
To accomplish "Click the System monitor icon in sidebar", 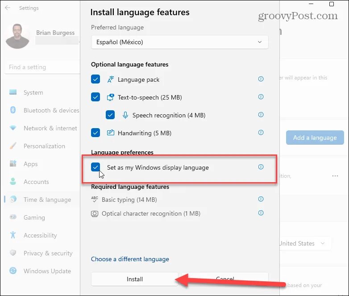I will pyautogui.click(x=13, y=92).
